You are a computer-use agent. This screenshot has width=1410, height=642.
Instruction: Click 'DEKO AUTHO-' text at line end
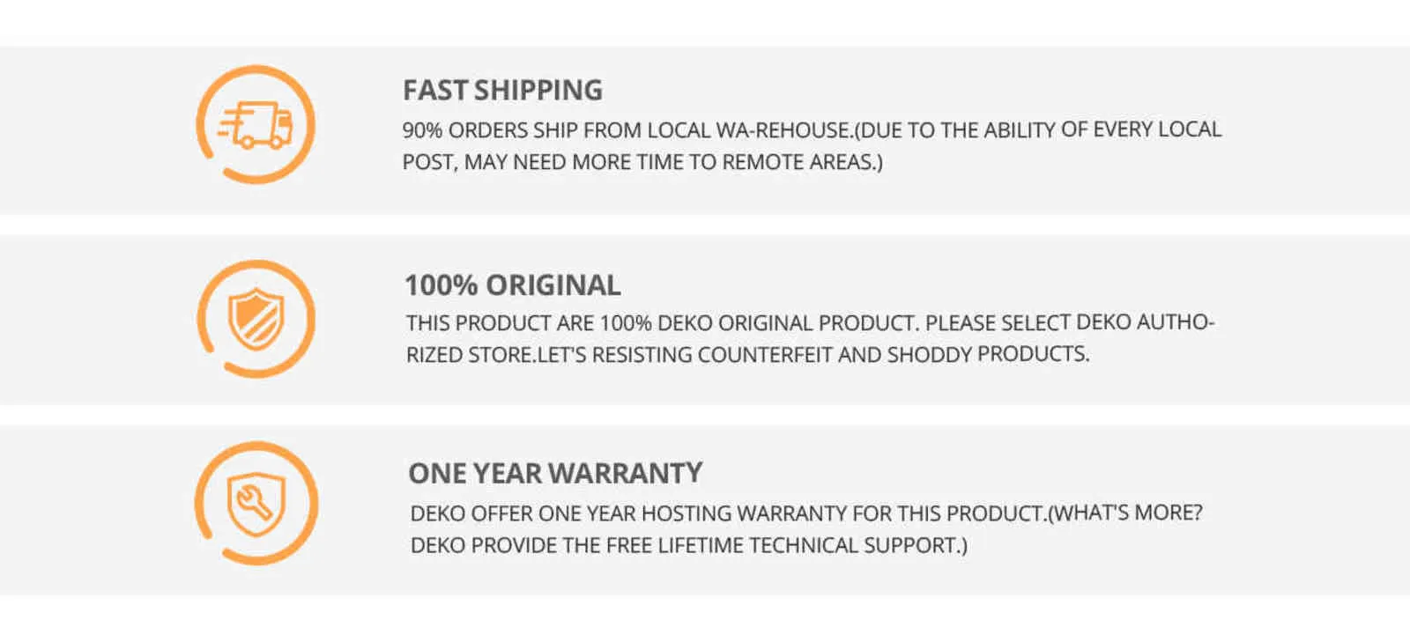click(1146, 321)
